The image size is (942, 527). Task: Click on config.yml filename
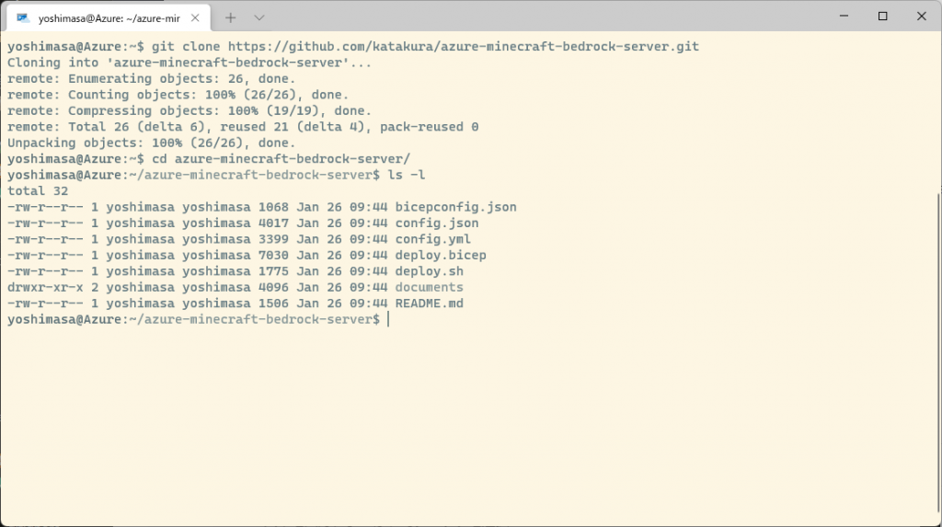click(x=432, y=239)
